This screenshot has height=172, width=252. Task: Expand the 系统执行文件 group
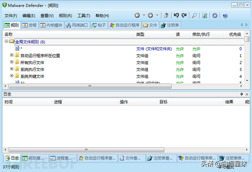tap(11, 69)
